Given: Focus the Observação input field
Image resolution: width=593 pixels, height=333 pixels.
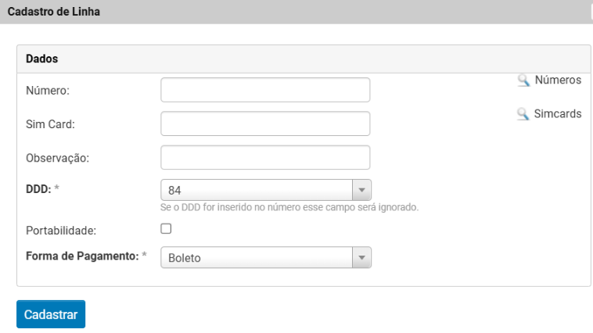Looking at the screenshot, I should pyautogui.click(x=264, y=157).
